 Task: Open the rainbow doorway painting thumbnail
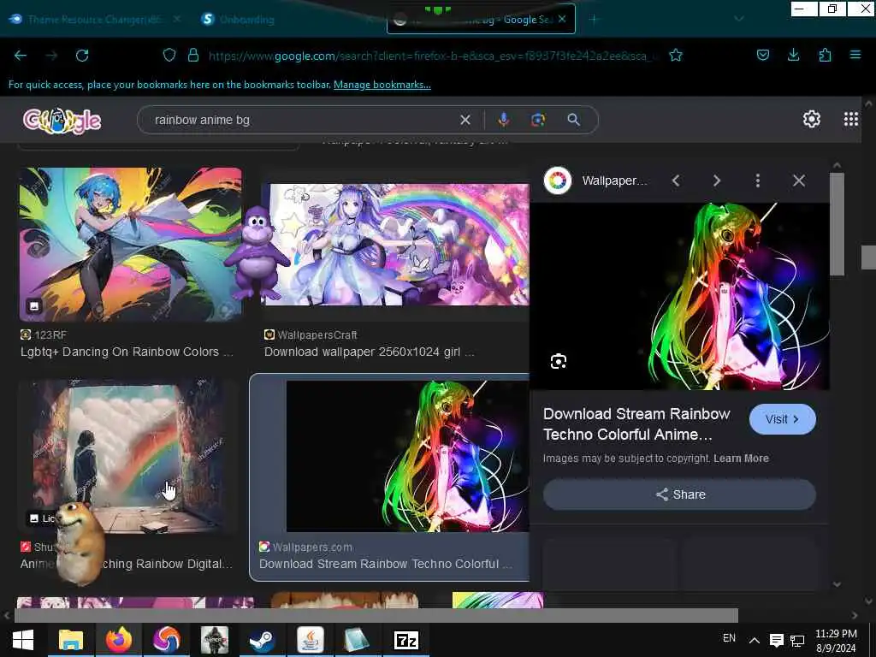[127, 457]
